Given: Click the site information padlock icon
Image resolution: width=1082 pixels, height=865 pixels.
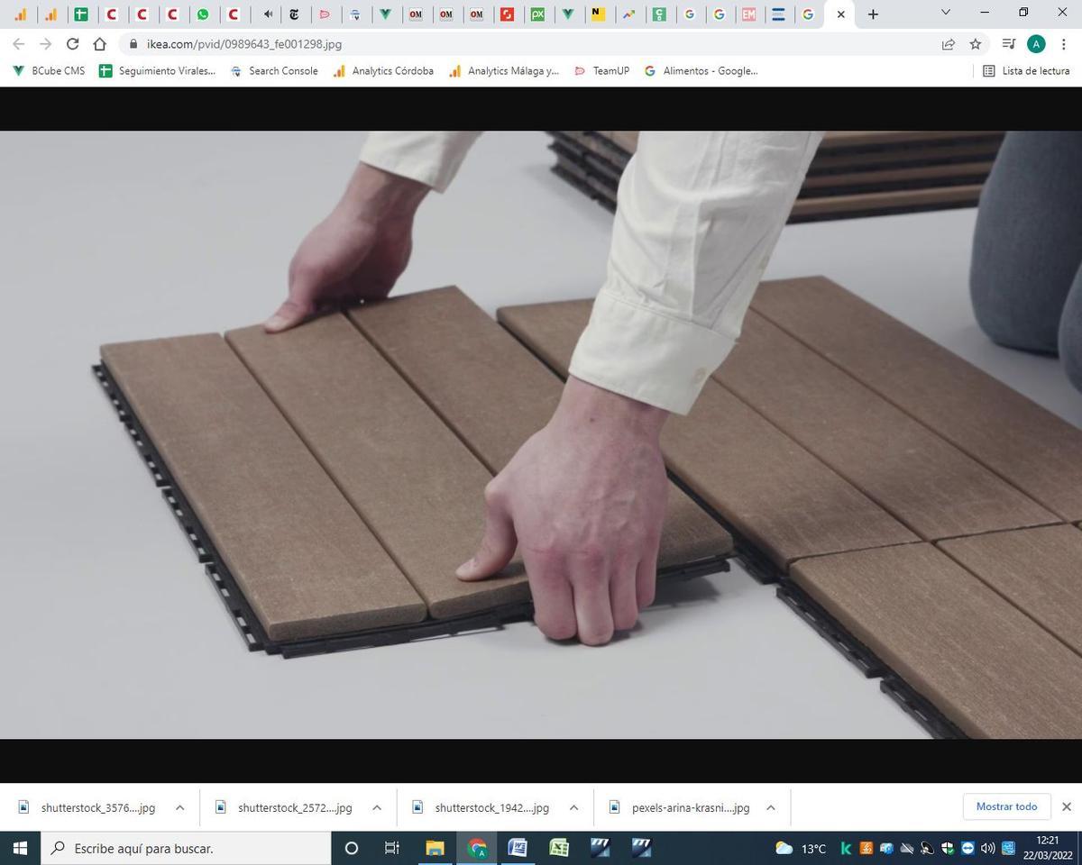Looking at the screenshot, I should pyautogui.click(x=132, y=43).
